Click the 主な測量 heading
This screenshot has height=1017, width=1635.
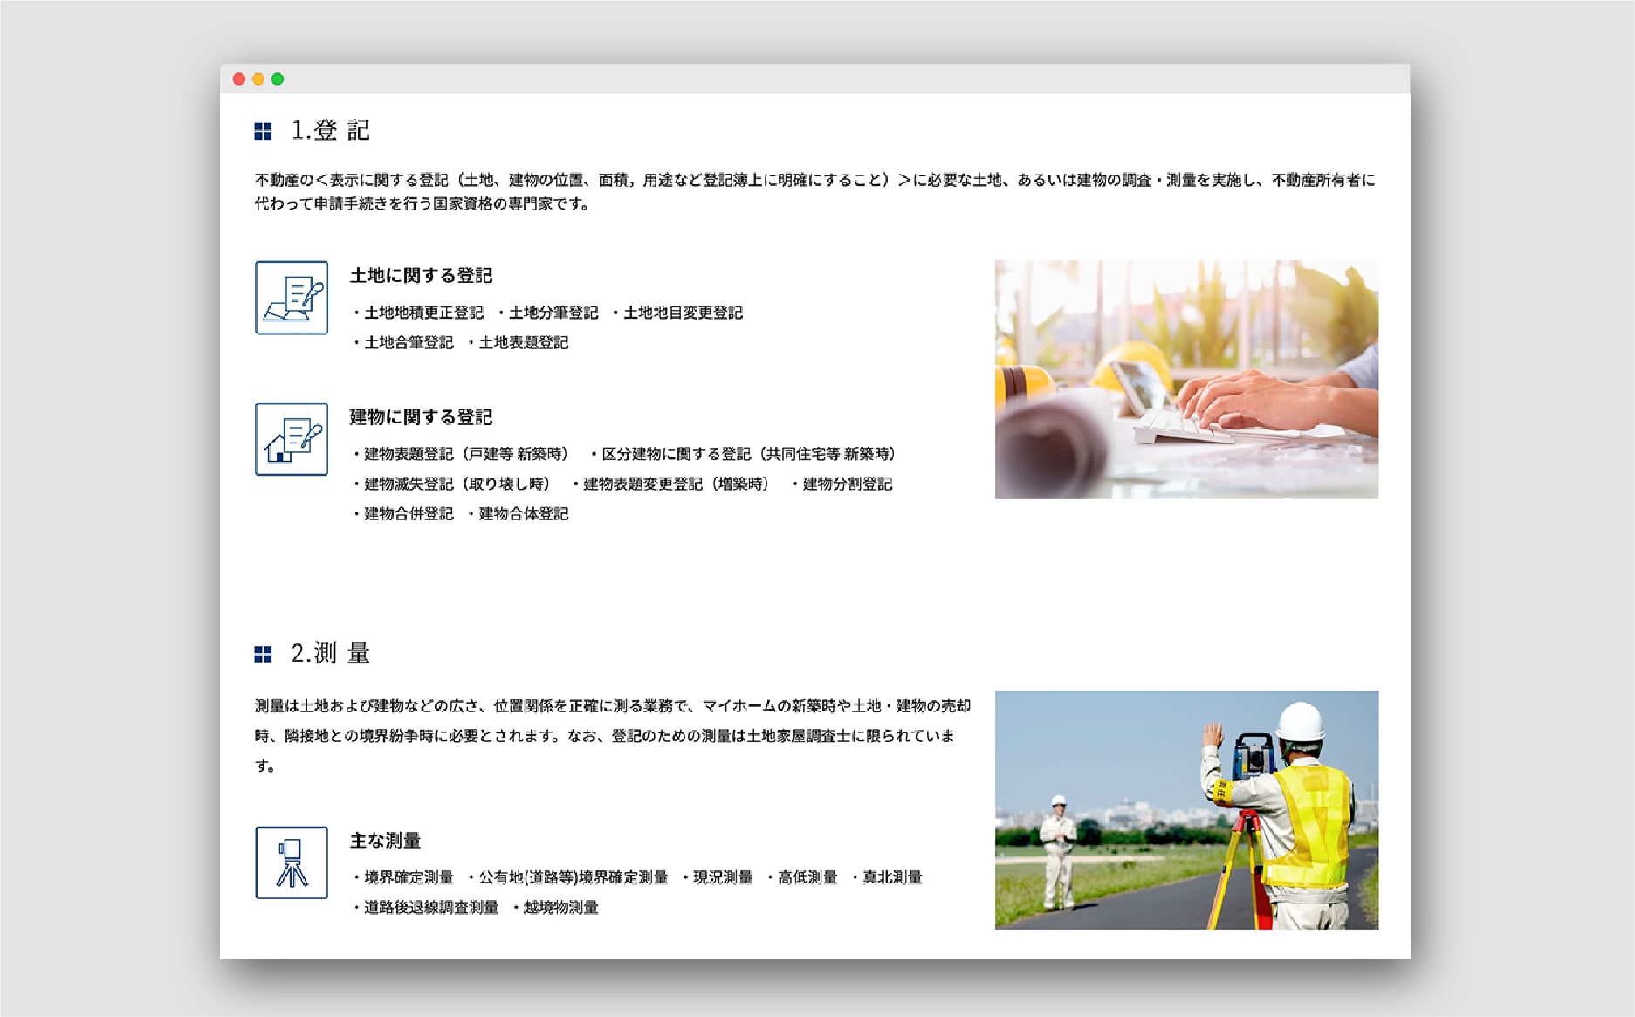[386, 841]
